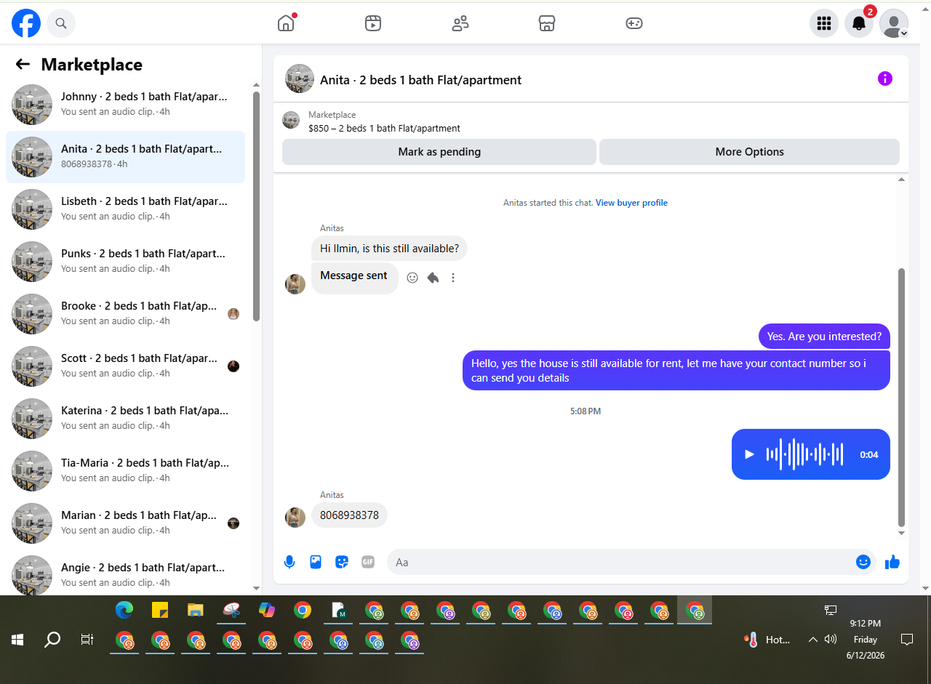Click the Mark as pending button
This screenshot has height=684, width=931.
(439, 152)
